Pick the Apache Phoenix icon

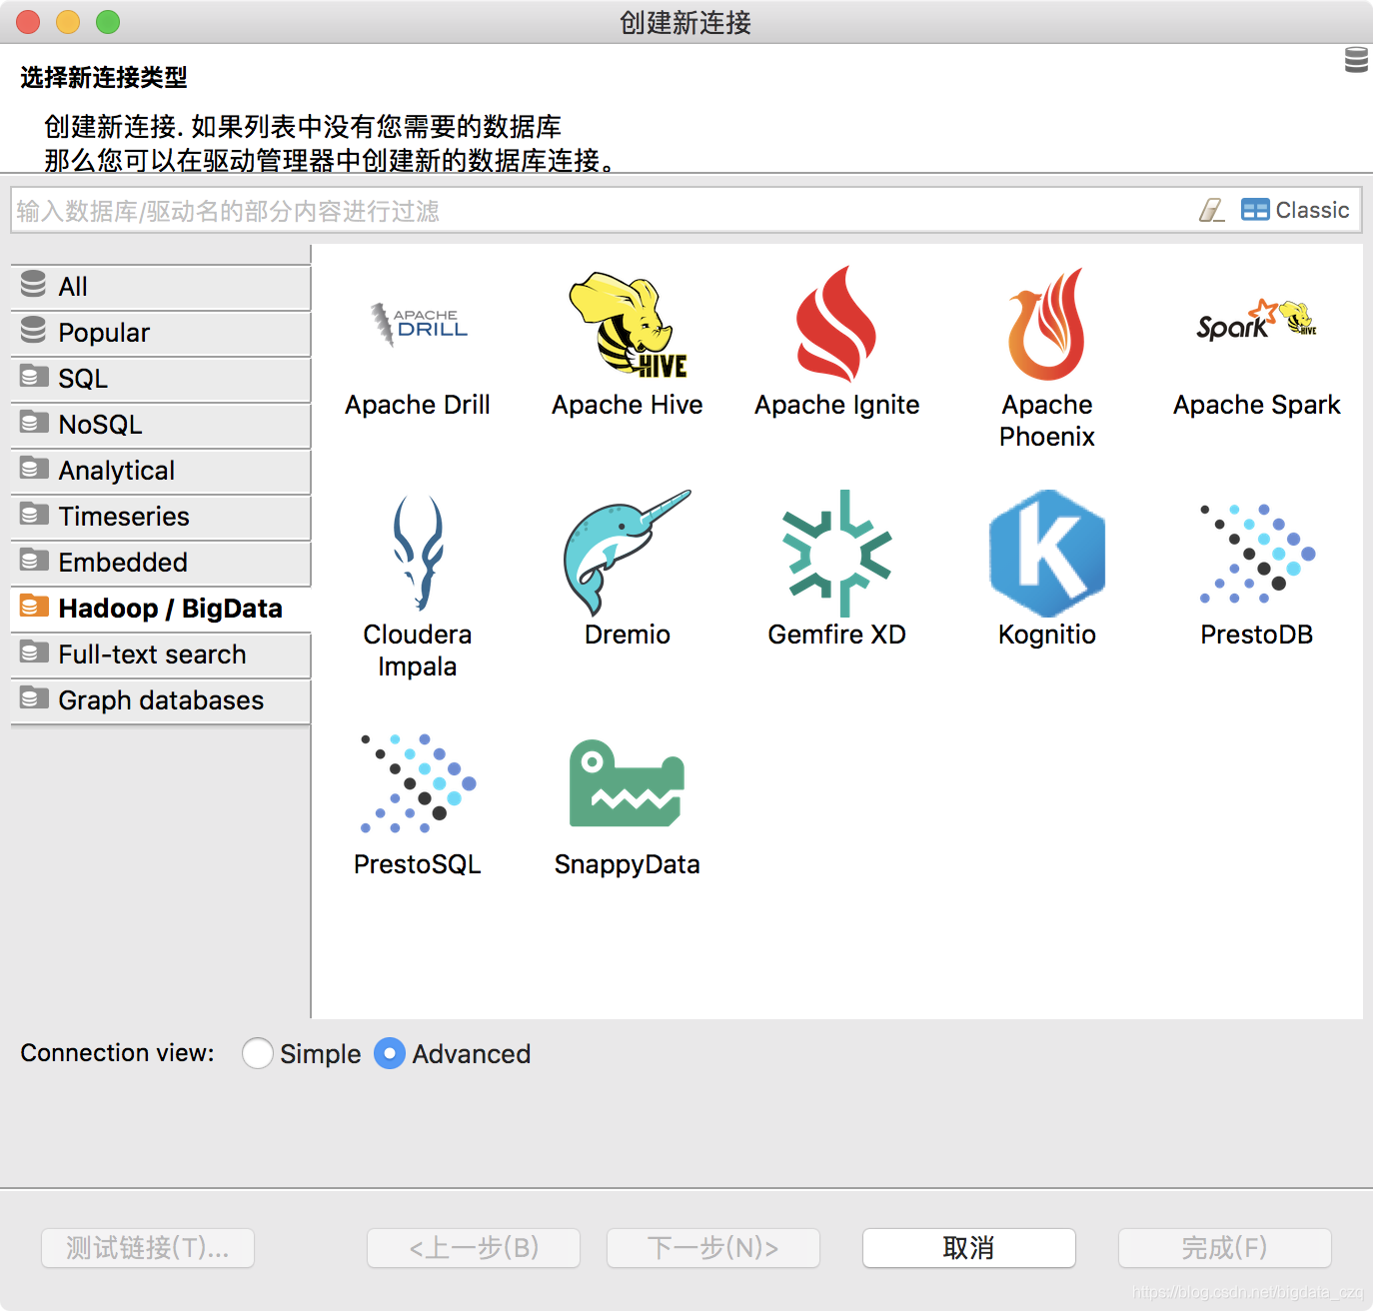click(1046, 324)
